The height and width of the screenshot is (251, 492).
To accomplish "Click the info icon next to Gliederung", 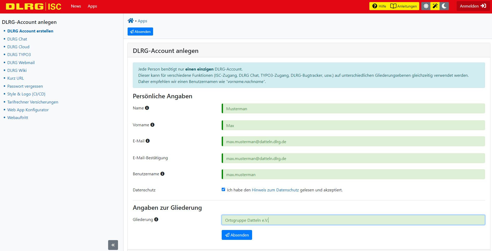I will click(x=156, y=219).
